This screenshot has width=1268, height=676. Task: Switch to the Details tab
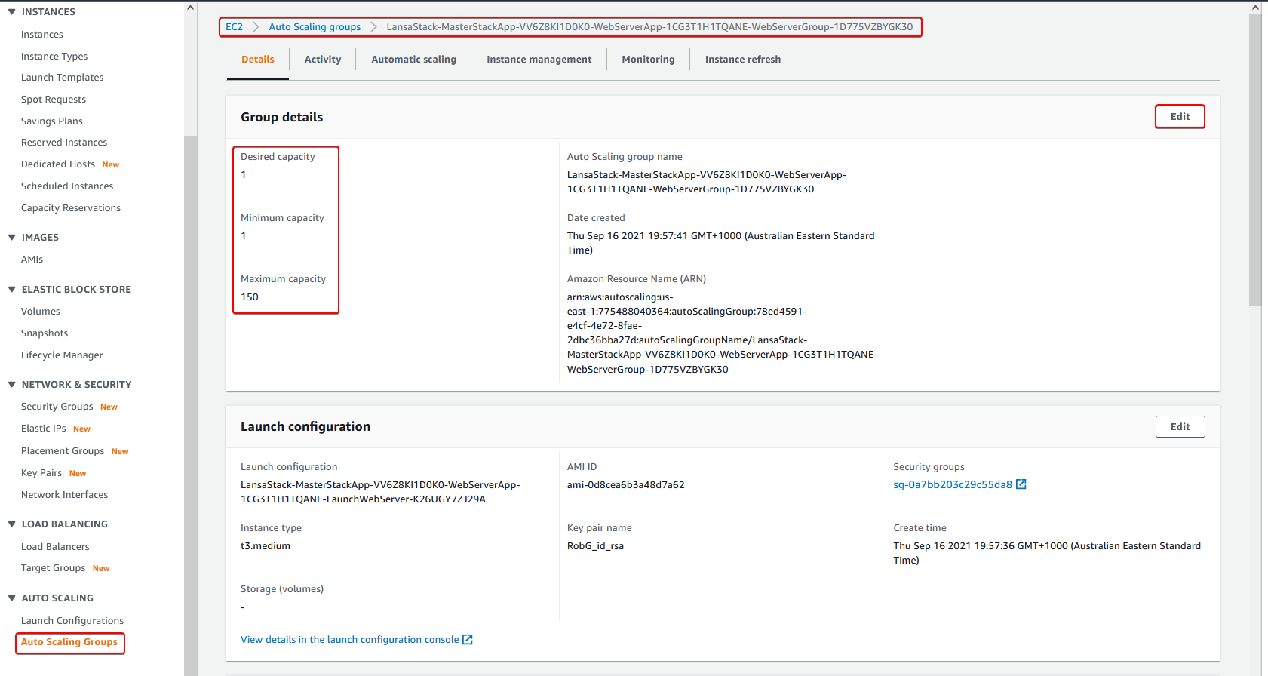pyautogui.click(x=258, y=60)
